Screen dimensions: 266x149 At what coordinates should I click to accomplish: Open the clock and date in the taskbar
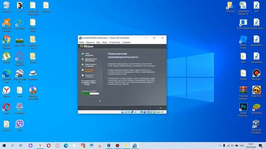click(251, 145)
